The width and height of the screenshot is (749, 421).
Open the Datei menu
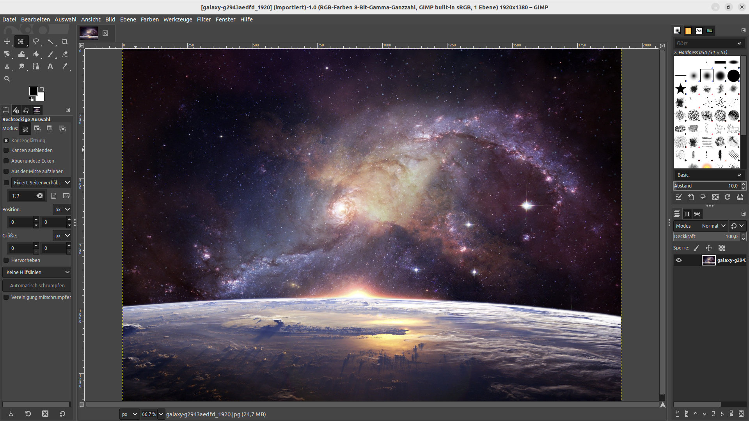click(x=9, y=19)
